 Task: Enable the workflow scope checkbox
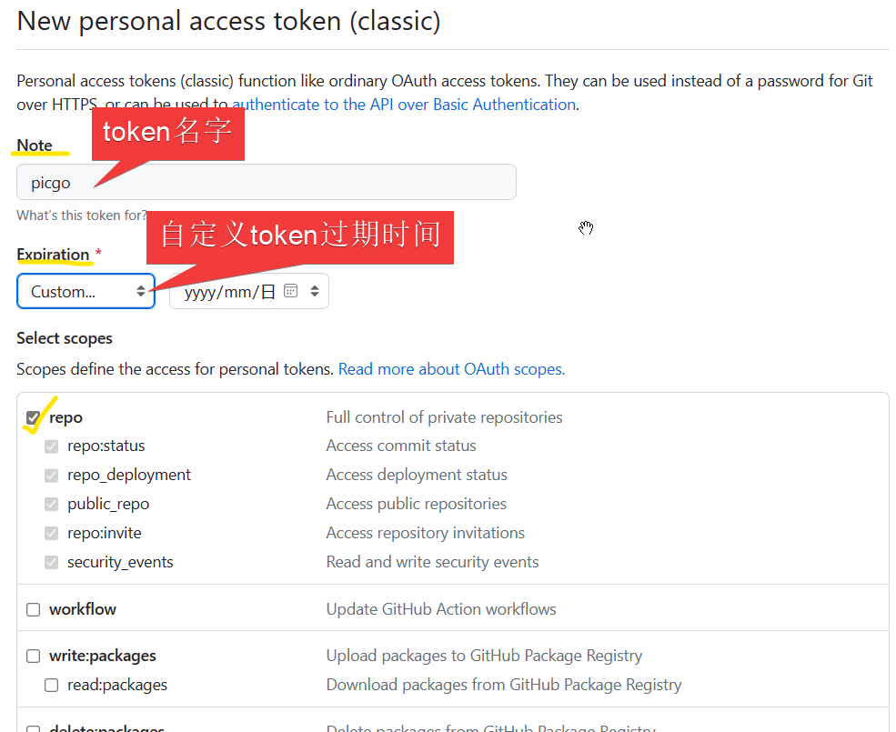click(34, 609)
